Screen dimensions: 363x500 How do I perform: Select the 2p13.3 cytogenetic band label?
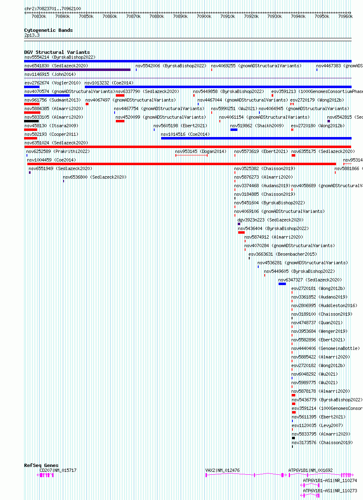(32, 35)
